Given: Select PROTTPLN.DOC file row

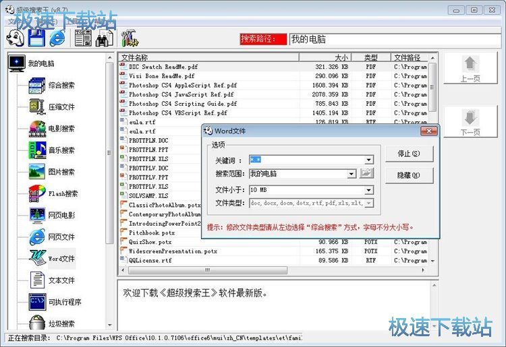Looking at the screenshot, I should pos(160,140).
